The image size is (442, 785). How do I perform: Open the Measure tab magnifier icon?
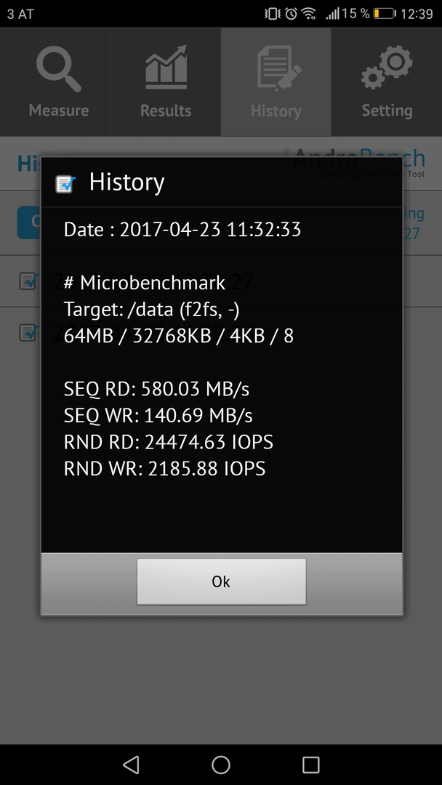point(59,67)
